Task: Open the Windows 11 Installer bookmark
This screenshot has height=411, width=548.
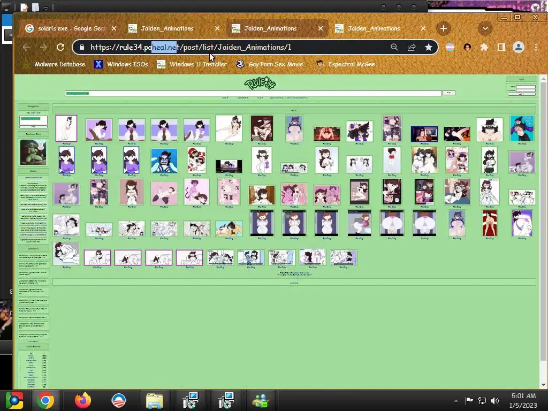Action: (x=192, y=64)
